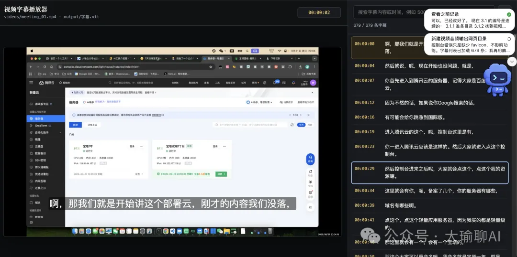
Task: Open the 立即前往 link in the survey banner
Action: [x=157, y=115]
